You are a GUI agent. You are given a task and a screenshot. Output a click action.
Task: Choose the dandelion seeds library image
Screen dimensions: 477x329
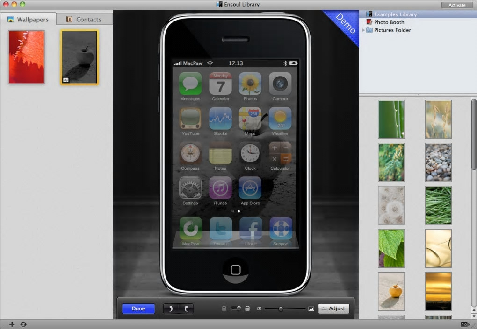pos(391,205)
